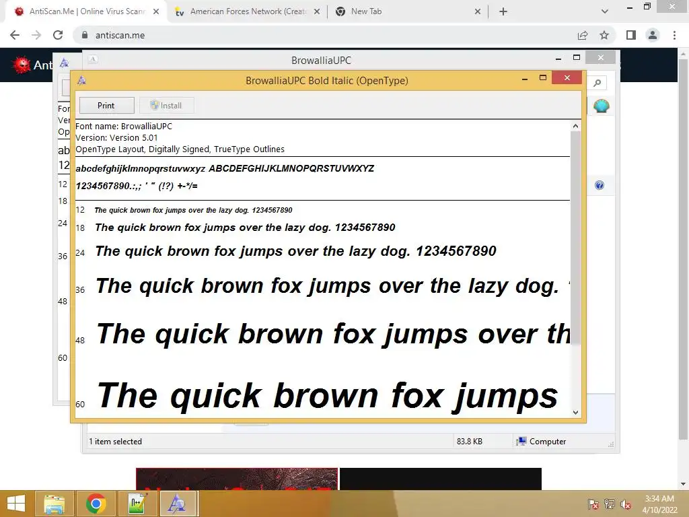Click the BrowalliaUPC explorer window title icon
The width and height of the screenshot is (689, 517).
(93, 59)
